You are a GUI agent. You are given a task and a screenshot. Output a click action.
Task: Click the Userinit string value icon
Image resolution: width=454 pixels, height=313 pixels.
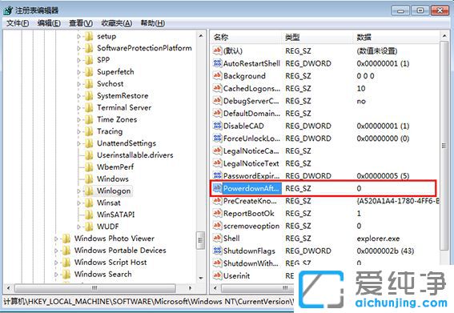(217, 275)
